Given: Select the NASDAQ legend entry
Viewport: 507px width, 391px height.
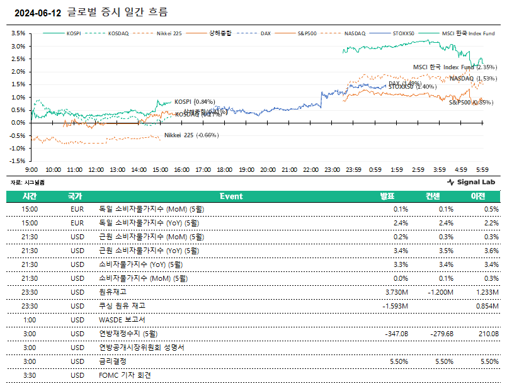Looking at the screenshot, I should (343, 33).
